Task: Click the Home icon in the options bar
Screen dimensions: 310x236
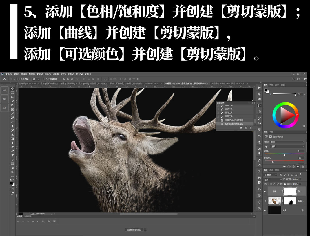Action: 4,79
